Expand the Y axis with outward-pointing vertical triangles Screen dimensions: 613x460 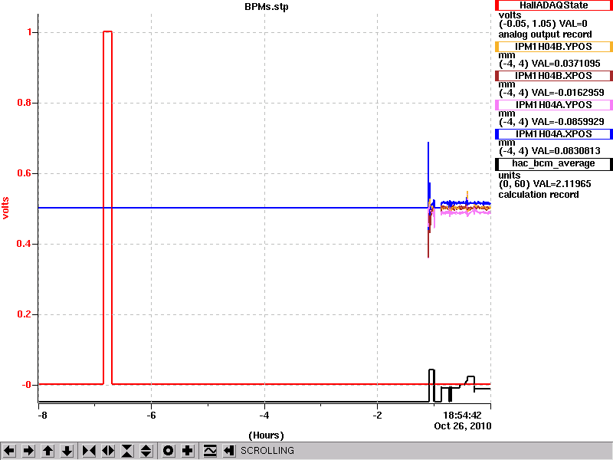click(146, 451)
